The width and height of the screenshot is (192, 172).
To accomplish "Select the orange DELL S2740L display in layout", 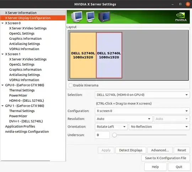I will 83,55.
